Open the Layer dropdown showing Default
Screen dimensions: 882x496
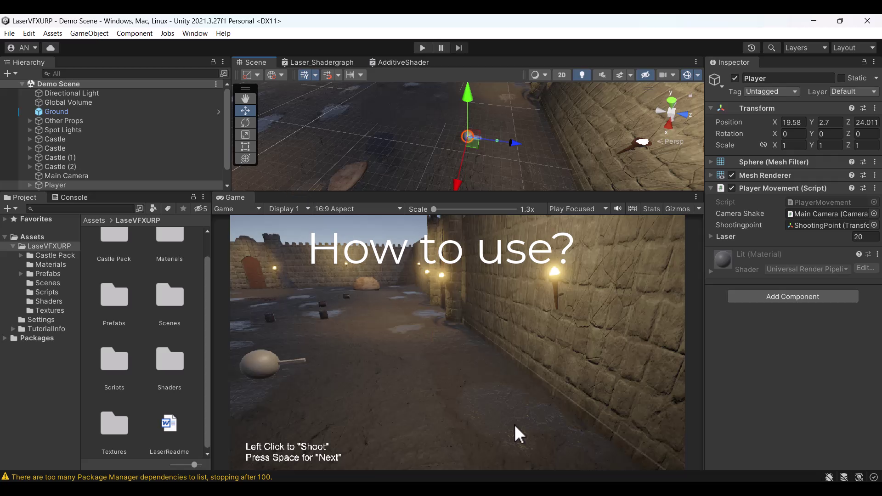854,91
